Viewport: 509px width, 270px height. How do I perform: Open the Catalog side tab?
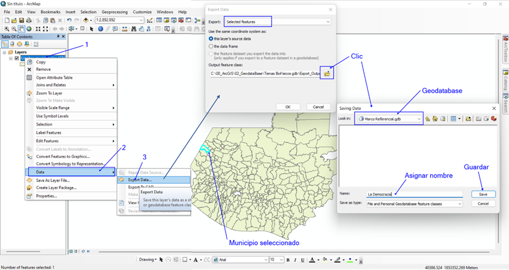point(506,80)
